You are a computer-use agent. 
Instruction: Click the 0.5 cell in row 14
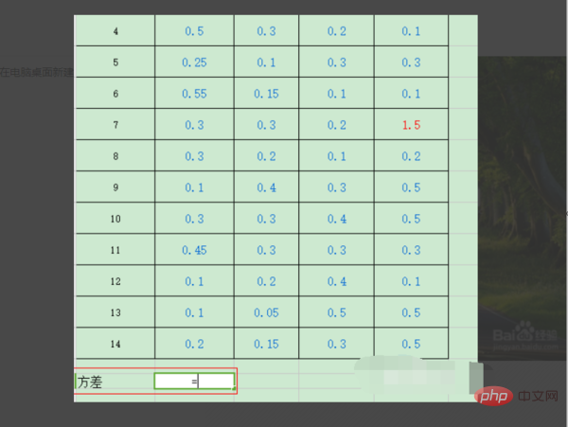[411, 344]
